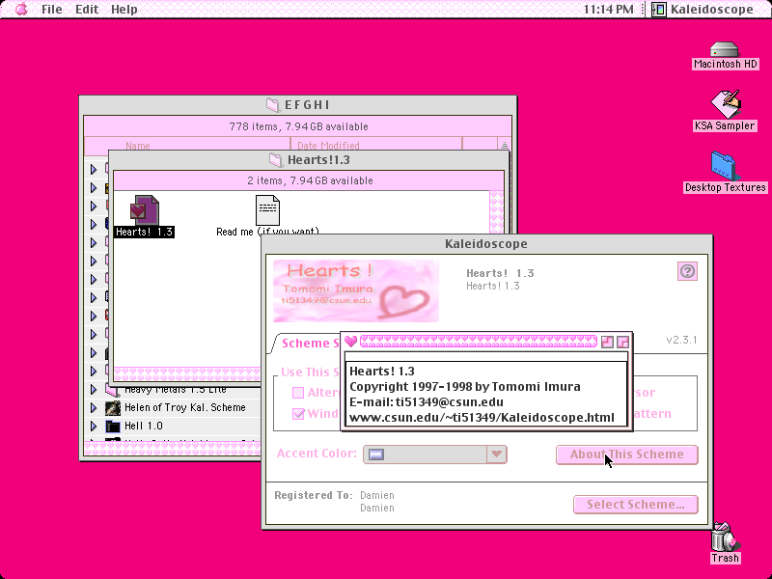This screenshot has width=772, height=579.
Task: Click the hearts horizontal scrollbar of Hearts!1.3 window
Action: 187,373
